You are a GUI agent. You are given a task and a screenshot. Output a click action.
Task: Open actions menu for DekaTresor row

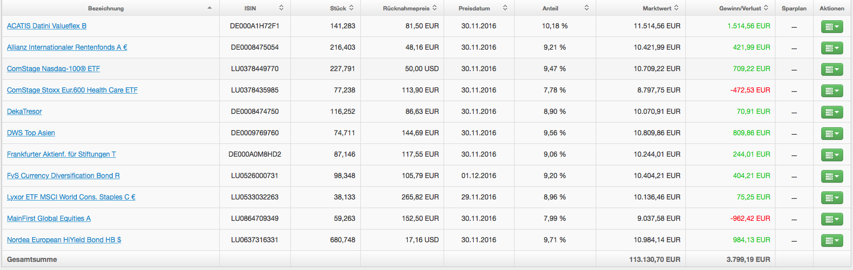click(x=832, y=112)
